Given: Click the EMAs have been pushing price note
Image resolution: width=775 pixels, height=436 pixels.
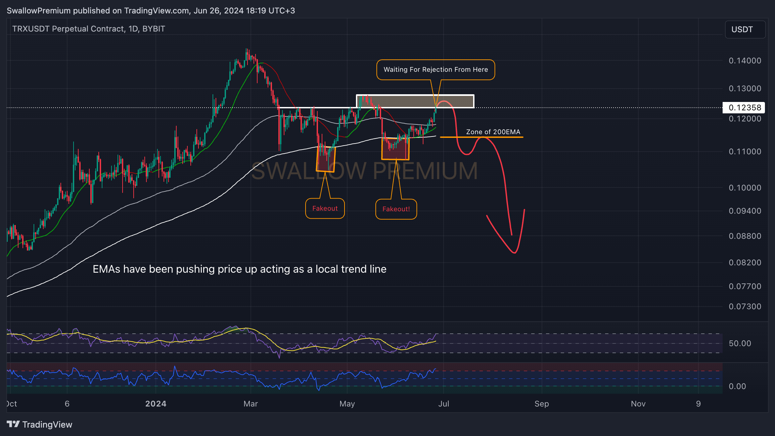Looking at the screenshot, I should pos(239,269).
